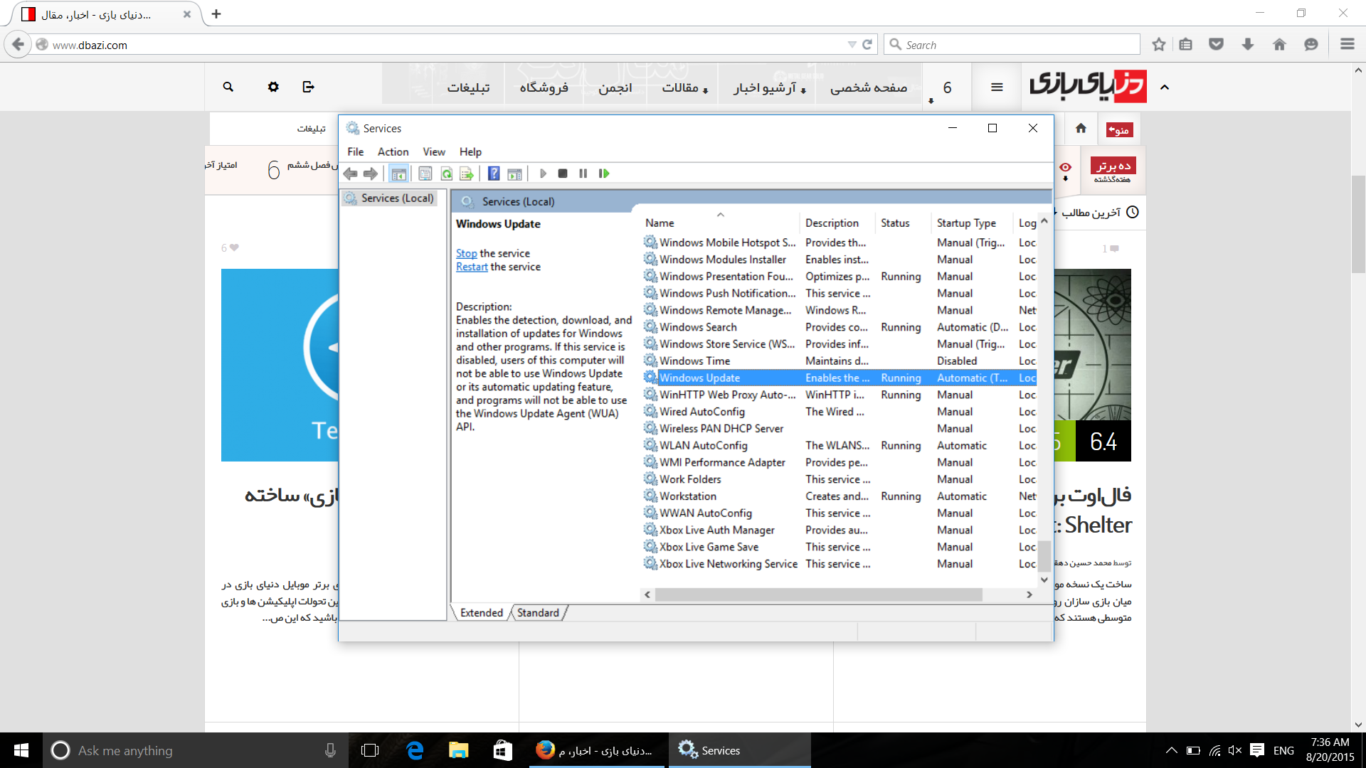Screen dimensions: 1366x768
Task: Toggle Show/Hide Console Tree toolbar button
Action: click(x=398, y=174)
